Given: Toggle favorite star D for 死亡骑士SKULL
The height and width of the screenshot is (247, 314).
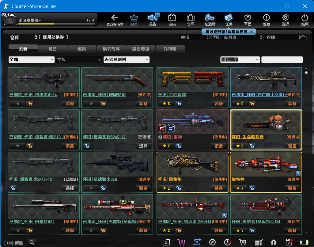Looking at the screenshot, I should point(240,104).
